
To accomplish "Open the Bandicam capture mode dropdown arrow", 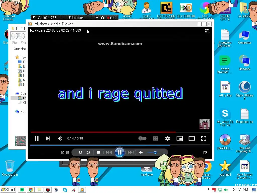I will [97, 18].
